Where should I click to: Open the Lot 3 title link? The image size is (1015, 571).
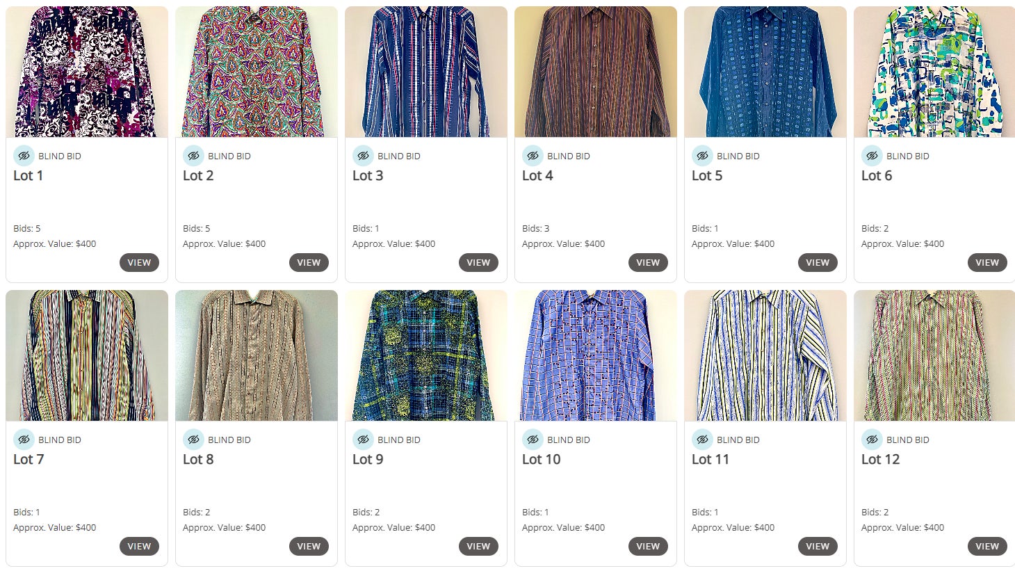368,176
